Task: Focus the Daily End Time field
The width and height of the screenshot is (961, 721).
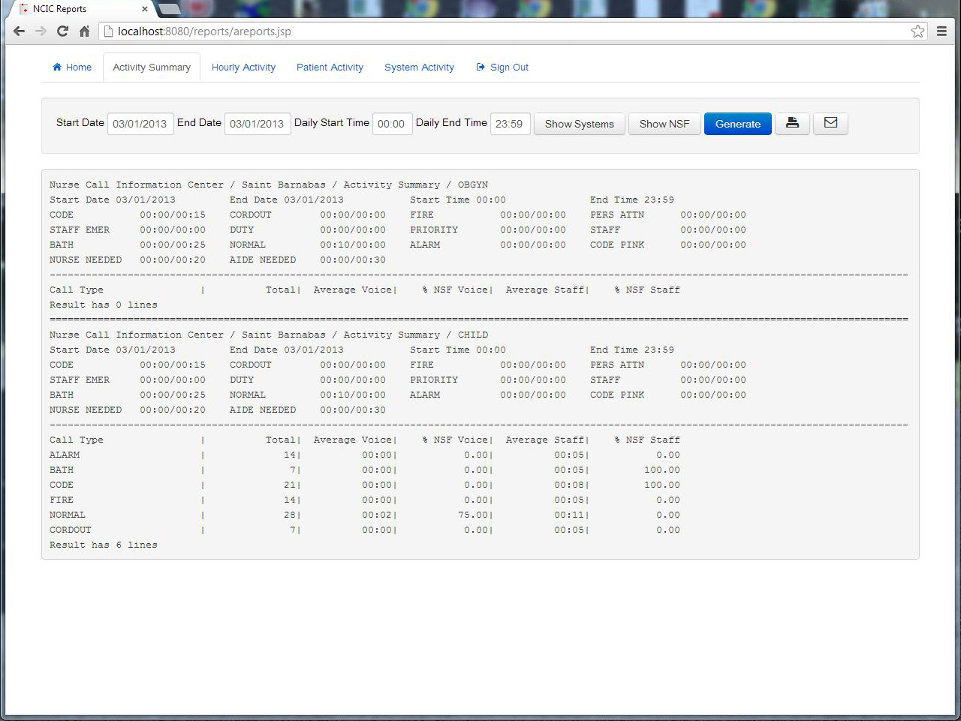Action: pos(510,124)
